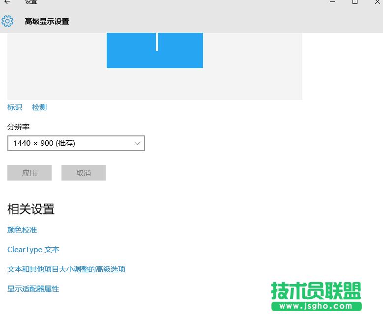Expand the resolution list using the chevron arrow

tap(137, 143)
